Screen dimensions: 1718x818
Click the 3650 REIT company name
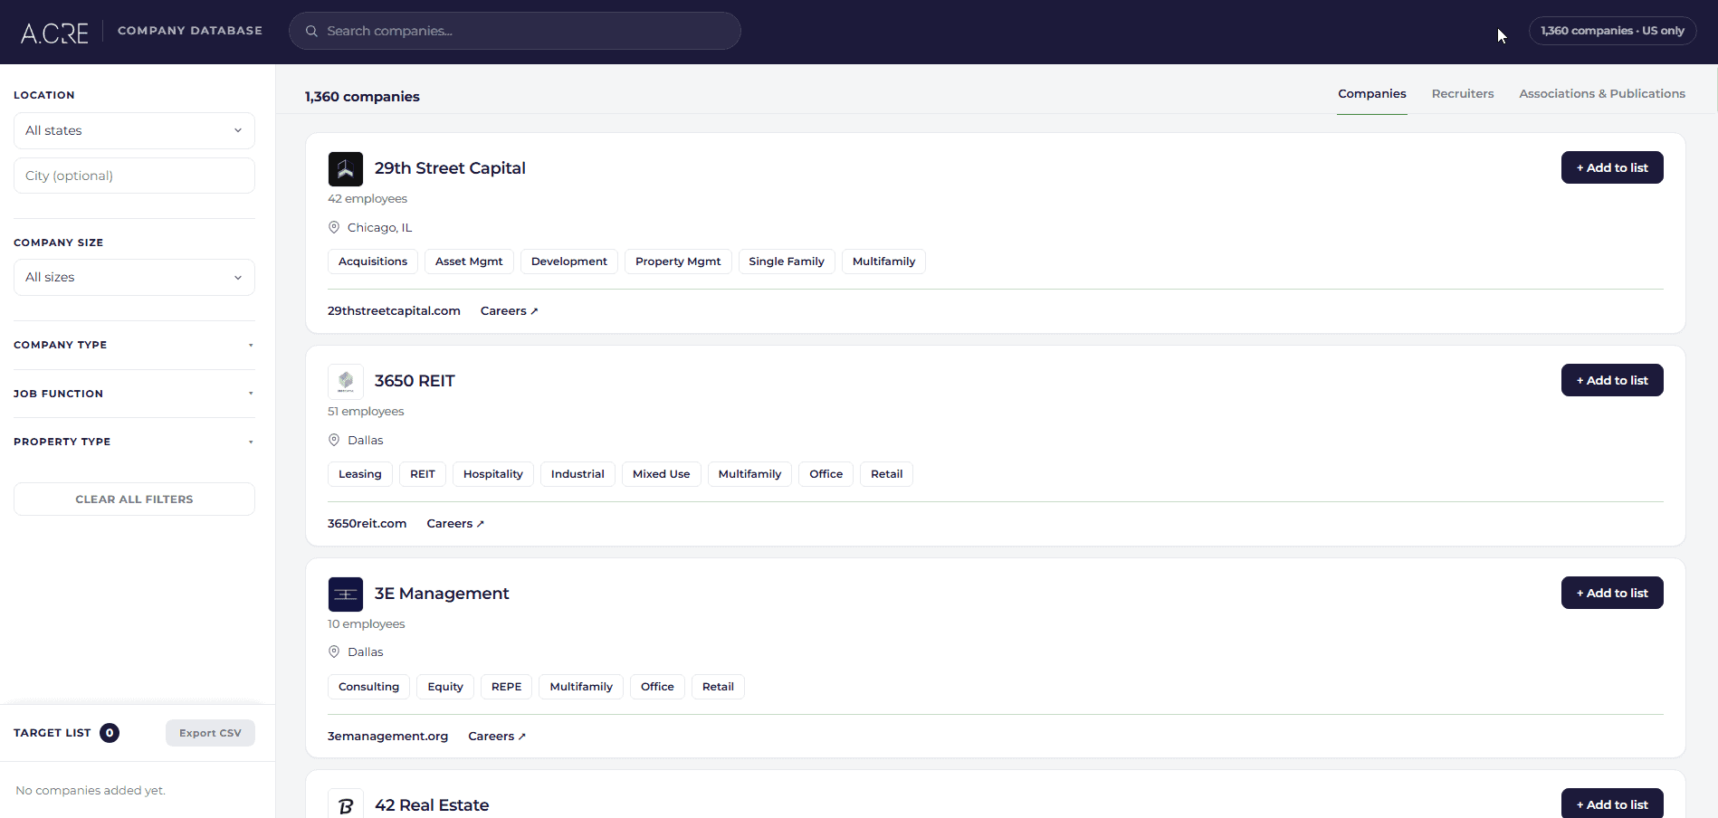click(415, 381)
